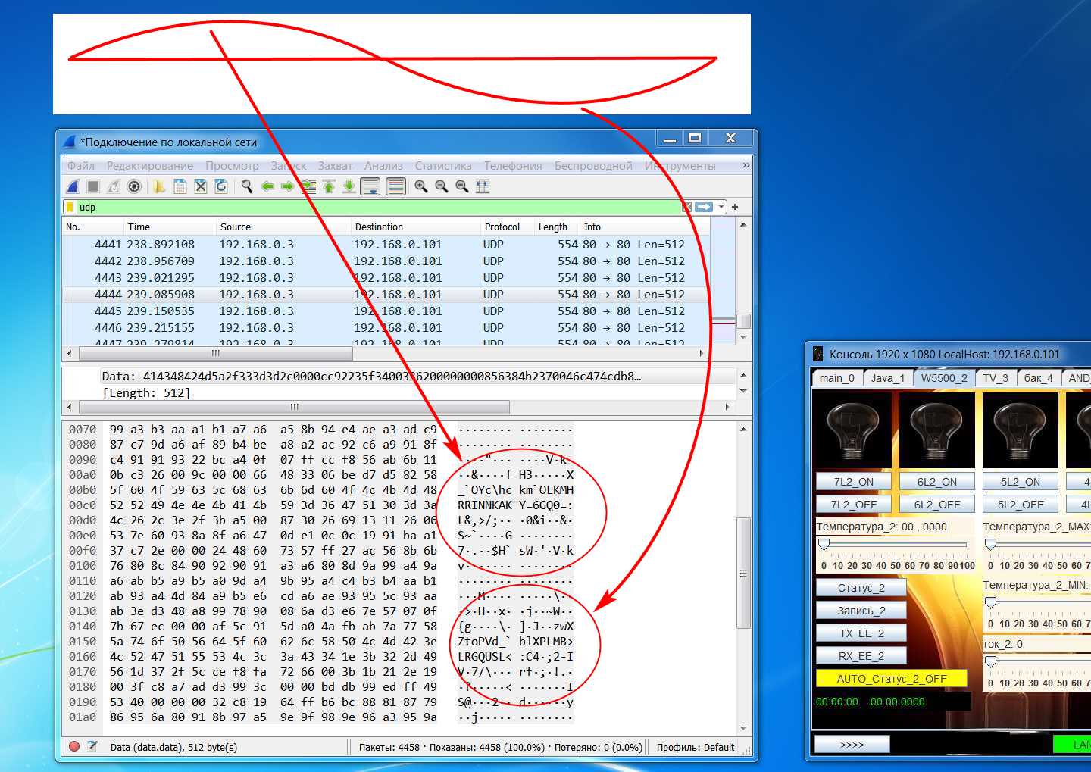Toggle packet list colorization
Image resolution: width=1091 pixels, height=772 pixels.
pyautogui.click(x=395, y=186)
